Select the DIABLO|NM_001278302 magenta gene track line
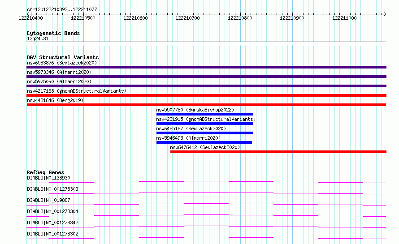The image size is (399, 244). (x=206, y=238)
